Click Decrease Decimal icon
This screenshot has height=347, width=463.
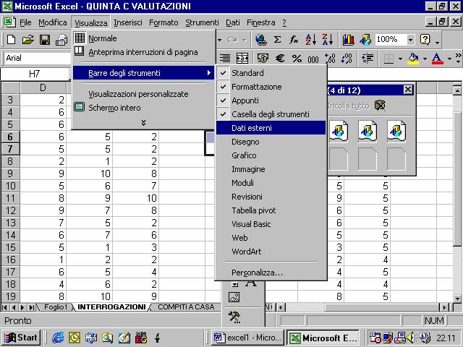(x=347, y=58)
